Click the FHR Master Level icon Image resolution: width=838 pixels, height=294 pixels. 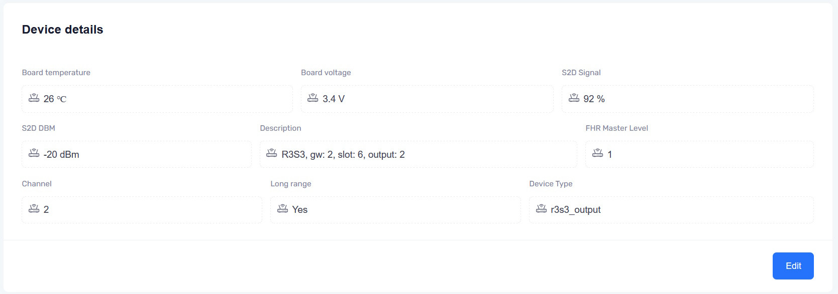[597, 154]
